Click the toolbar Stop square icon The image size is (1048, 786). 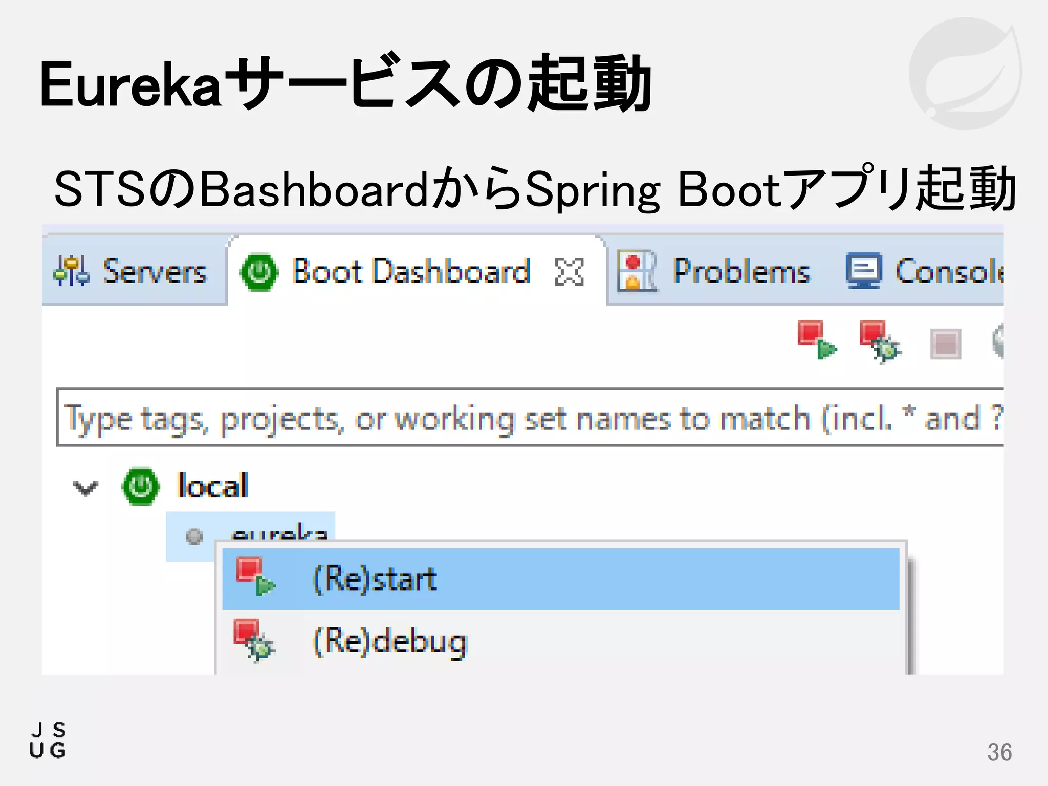click(945, 344)
